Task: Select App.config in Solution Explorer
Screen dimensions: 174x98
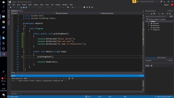Action: click(x=156, y=28)
